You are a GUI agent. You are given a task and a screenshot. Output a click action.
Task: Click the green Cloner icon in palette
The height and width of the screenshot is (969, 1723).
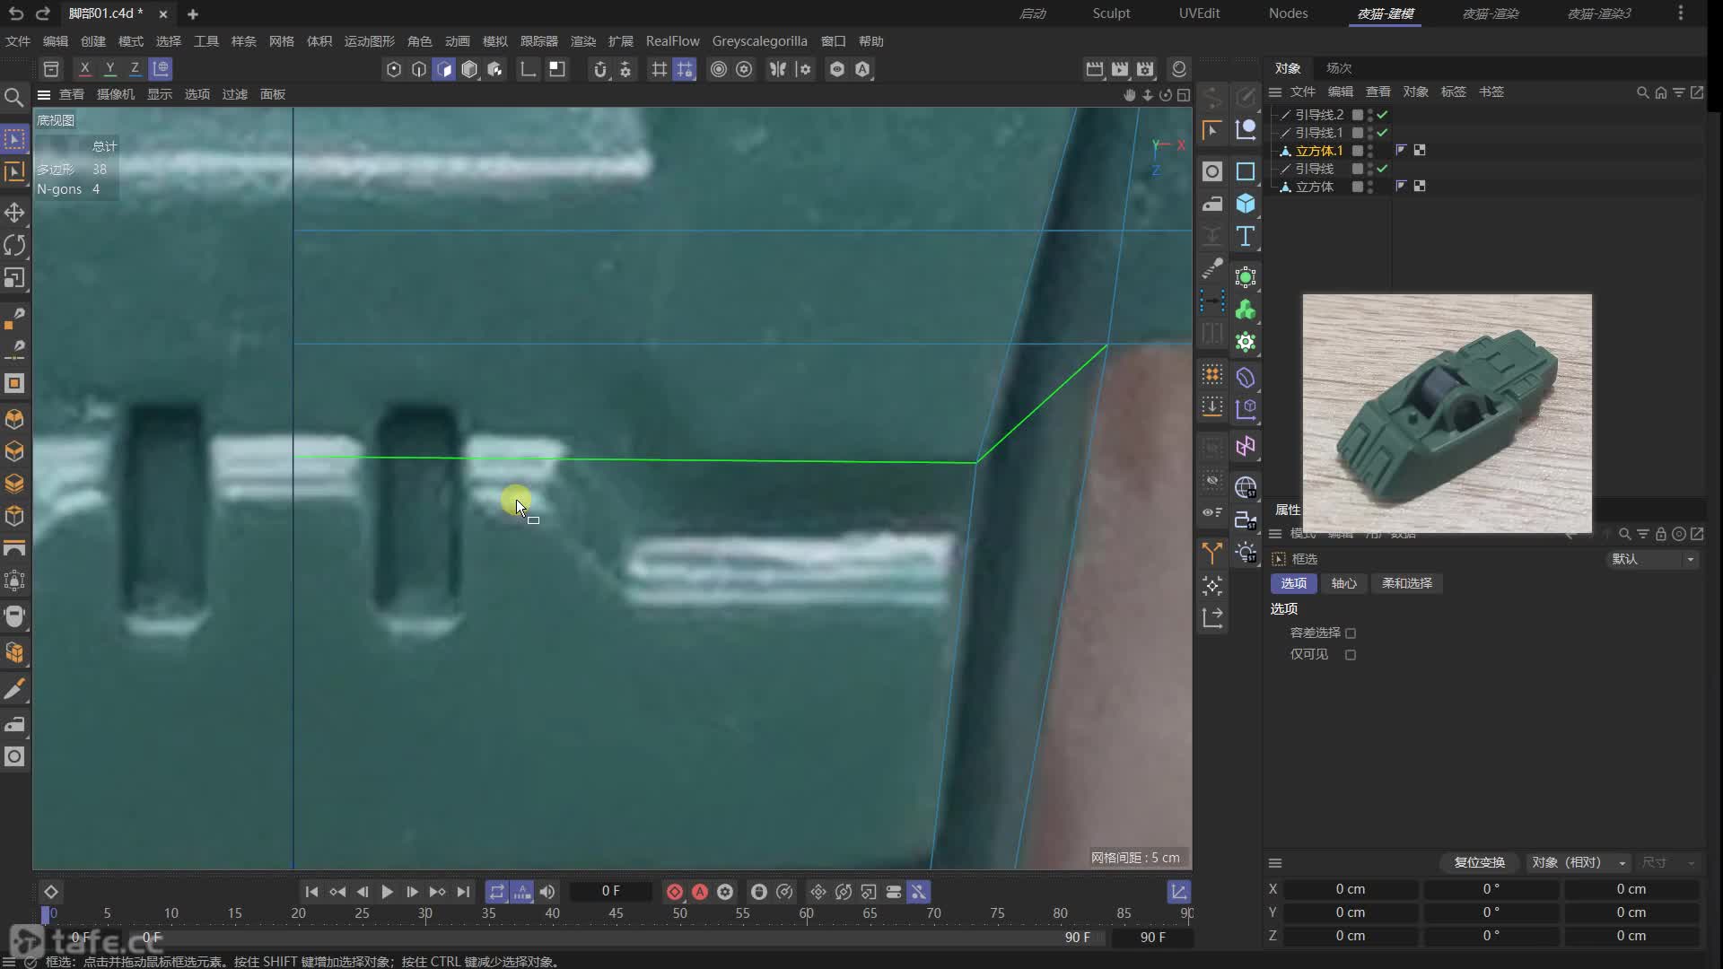[x=1246, y=310]
